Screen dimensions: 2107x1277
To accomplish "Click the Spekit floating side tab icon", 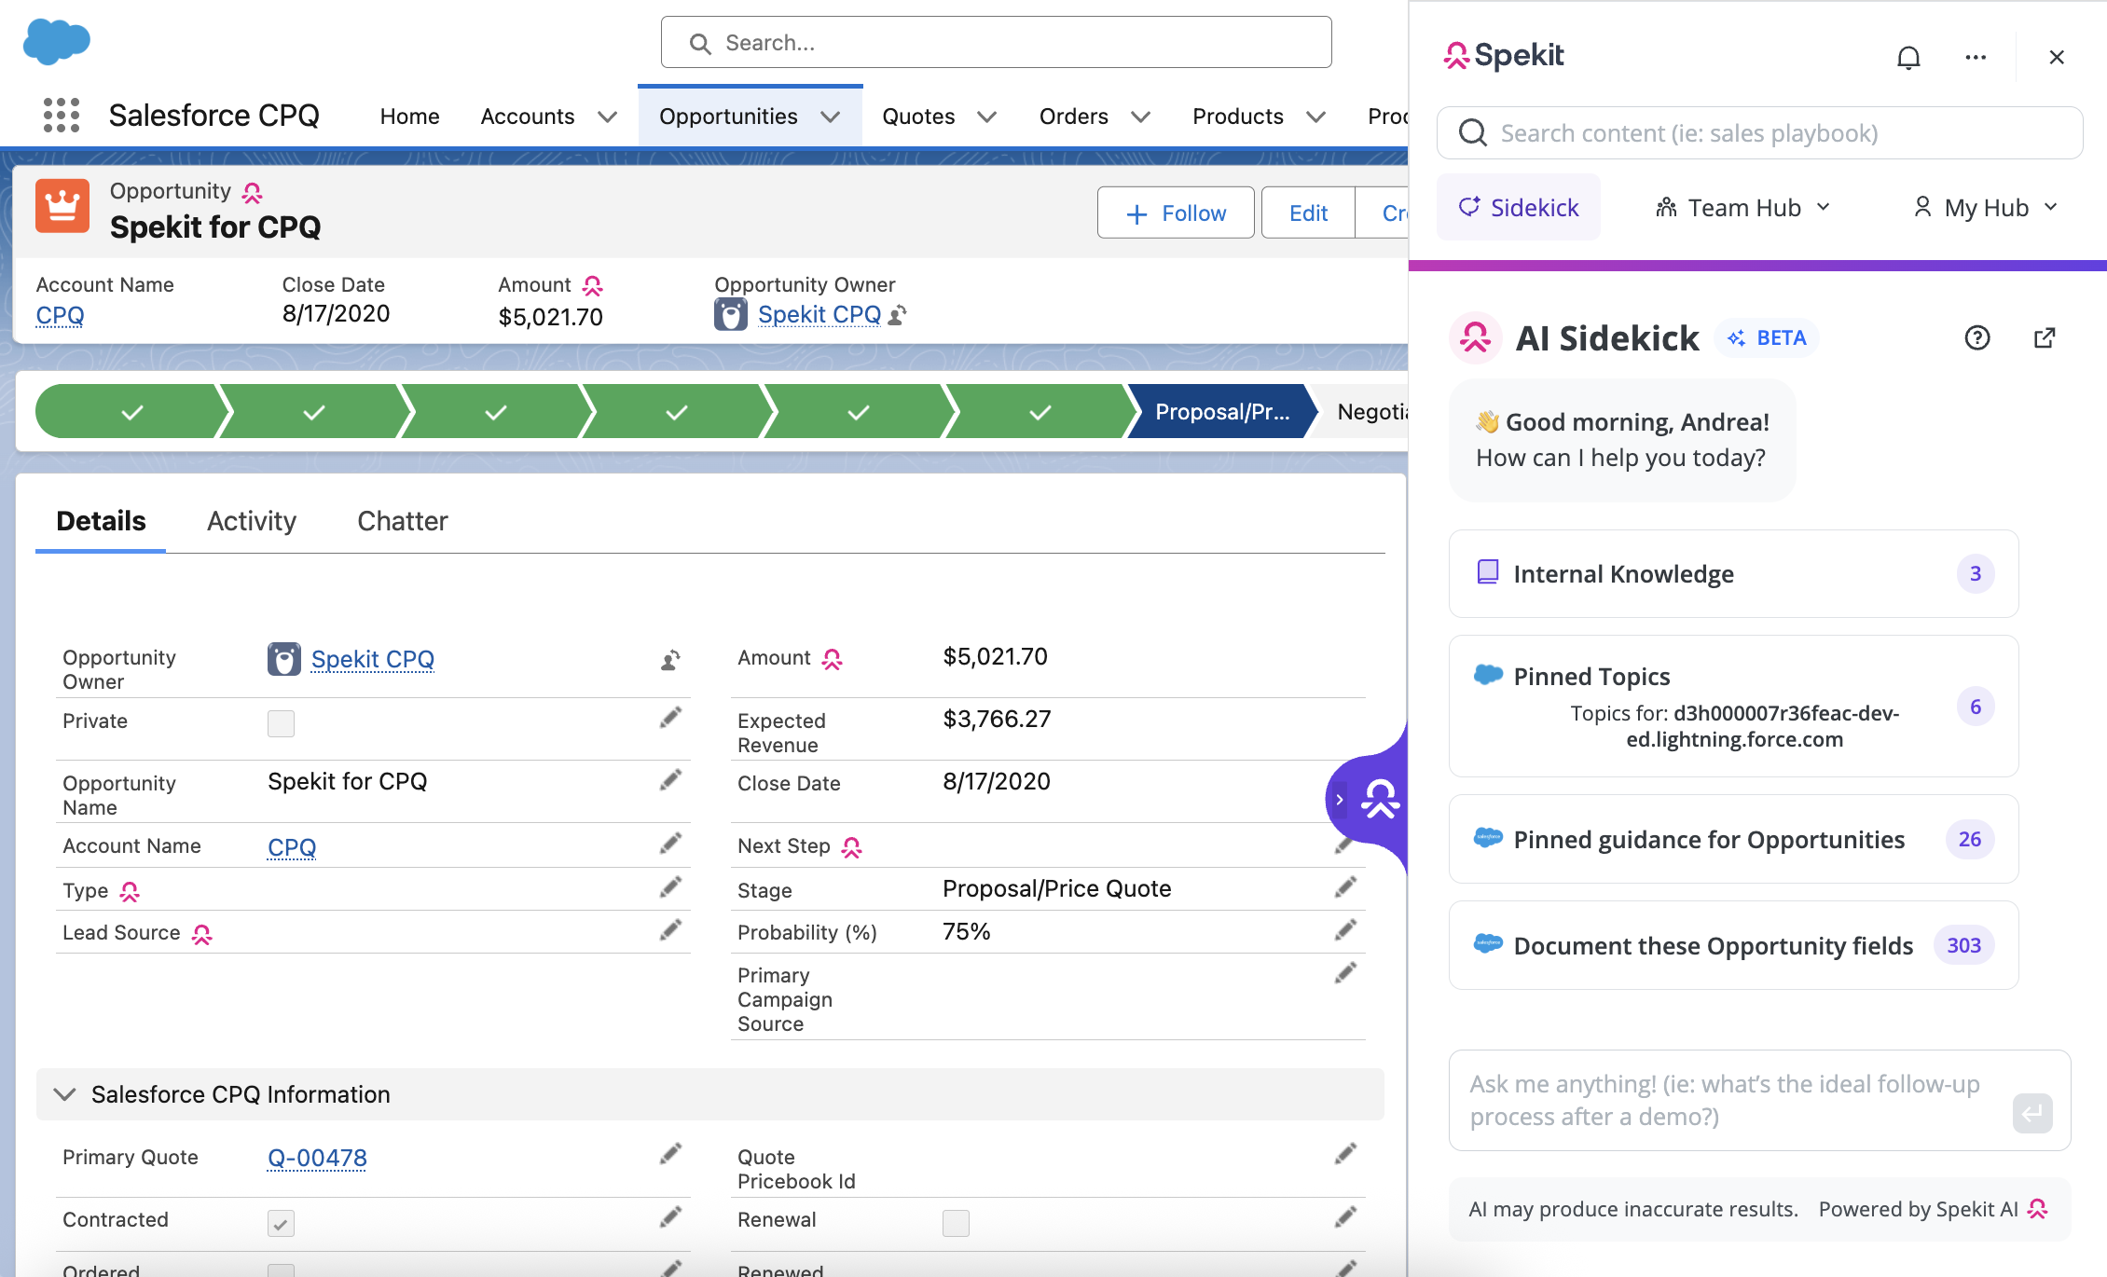I will click(1380, 799).
